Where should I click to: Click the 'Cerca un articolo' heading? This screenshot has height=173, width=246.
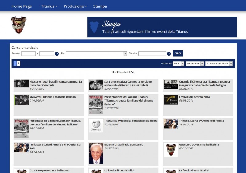pyautogui.click(x=25, y=48)
